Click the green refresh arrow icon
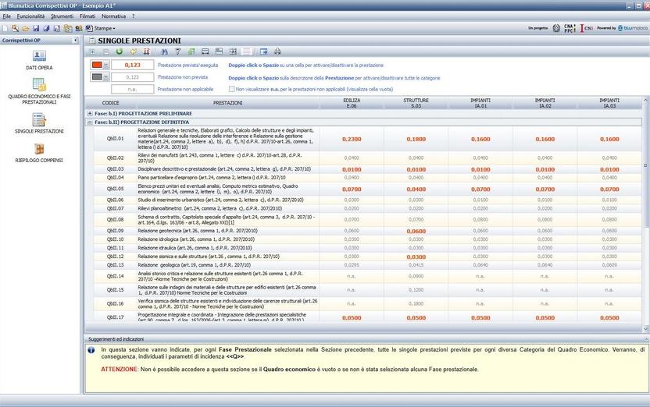The width and height of the screenshot is (650, 407). (x=120, y=51)
